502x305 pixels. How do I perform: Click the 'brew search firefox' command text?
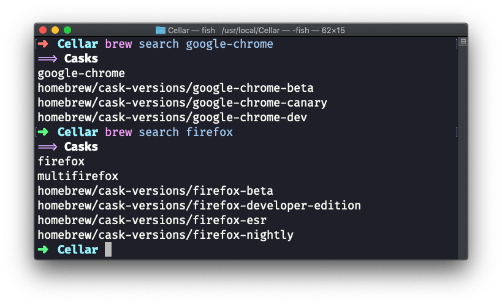[x=169, y=132]
